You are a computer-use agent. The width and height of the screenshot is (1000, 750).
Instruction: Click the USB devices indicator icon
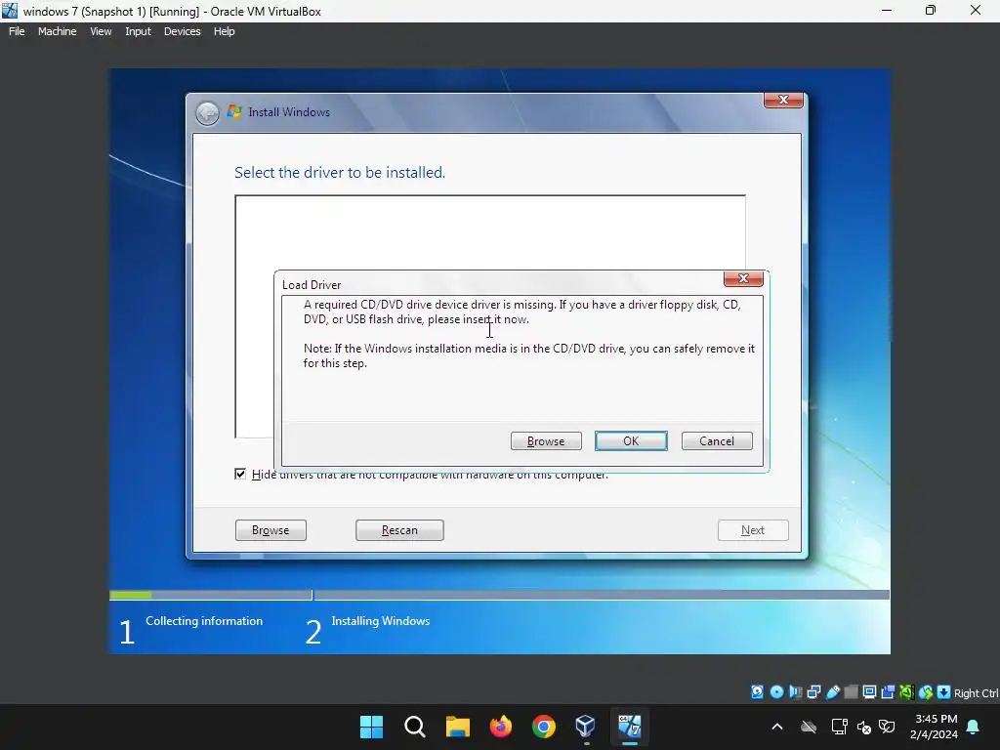[832, 692]
